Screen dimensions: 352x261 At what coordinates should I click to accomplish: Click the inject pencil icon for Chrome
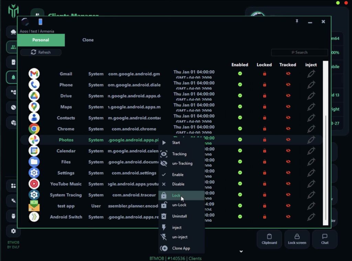tap(311, 129)
